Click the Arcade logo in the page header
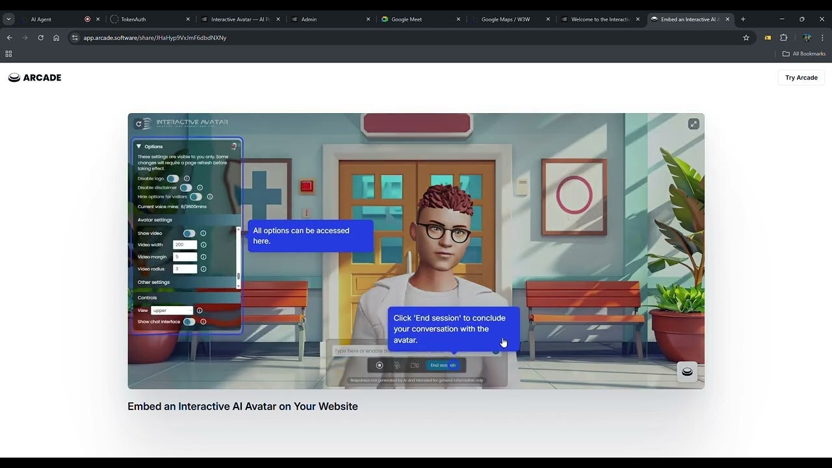Screen dimensions: 832x468 click(34, 77)
